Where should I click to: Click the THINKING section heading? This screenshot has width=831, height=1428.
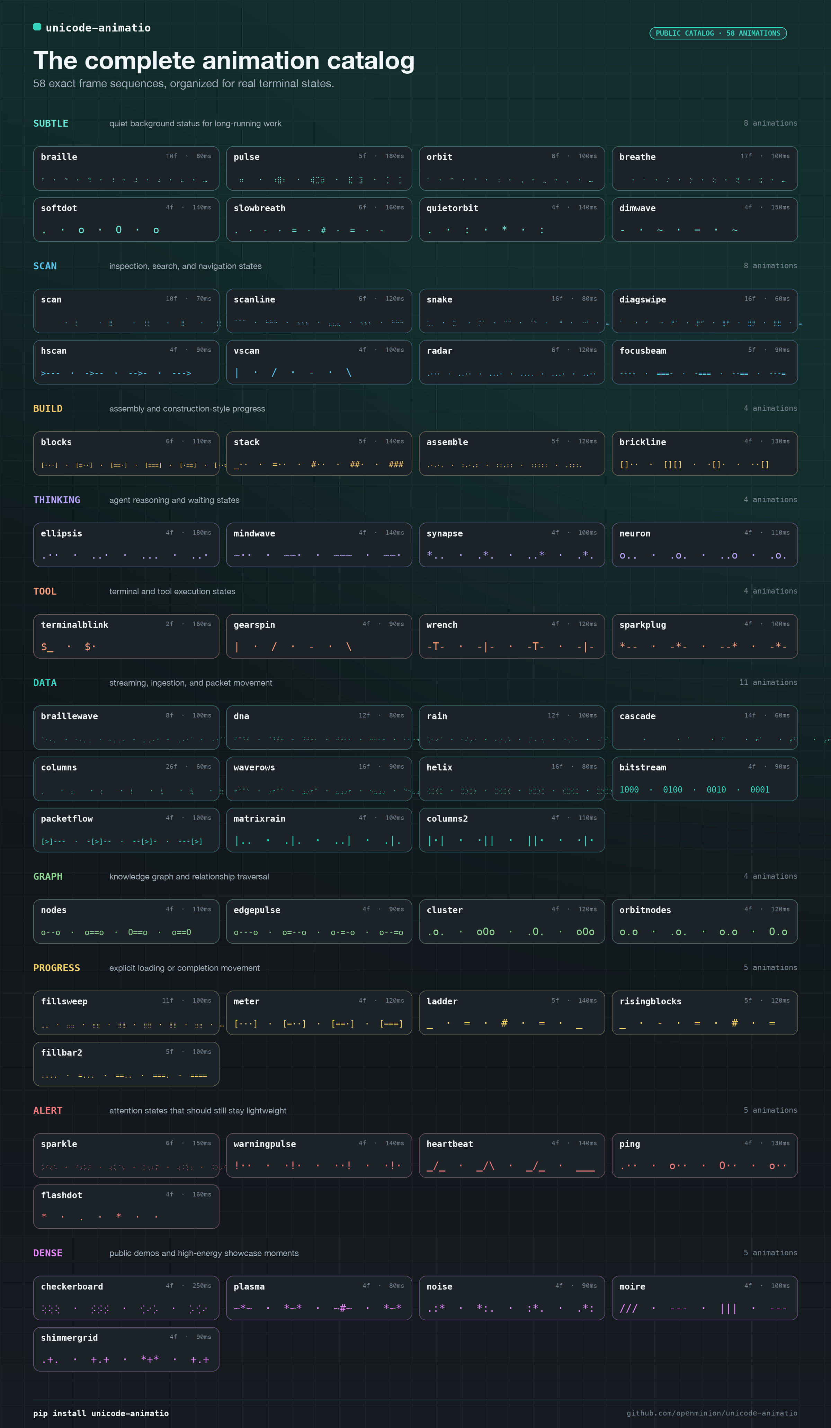[x=57, y=500]
